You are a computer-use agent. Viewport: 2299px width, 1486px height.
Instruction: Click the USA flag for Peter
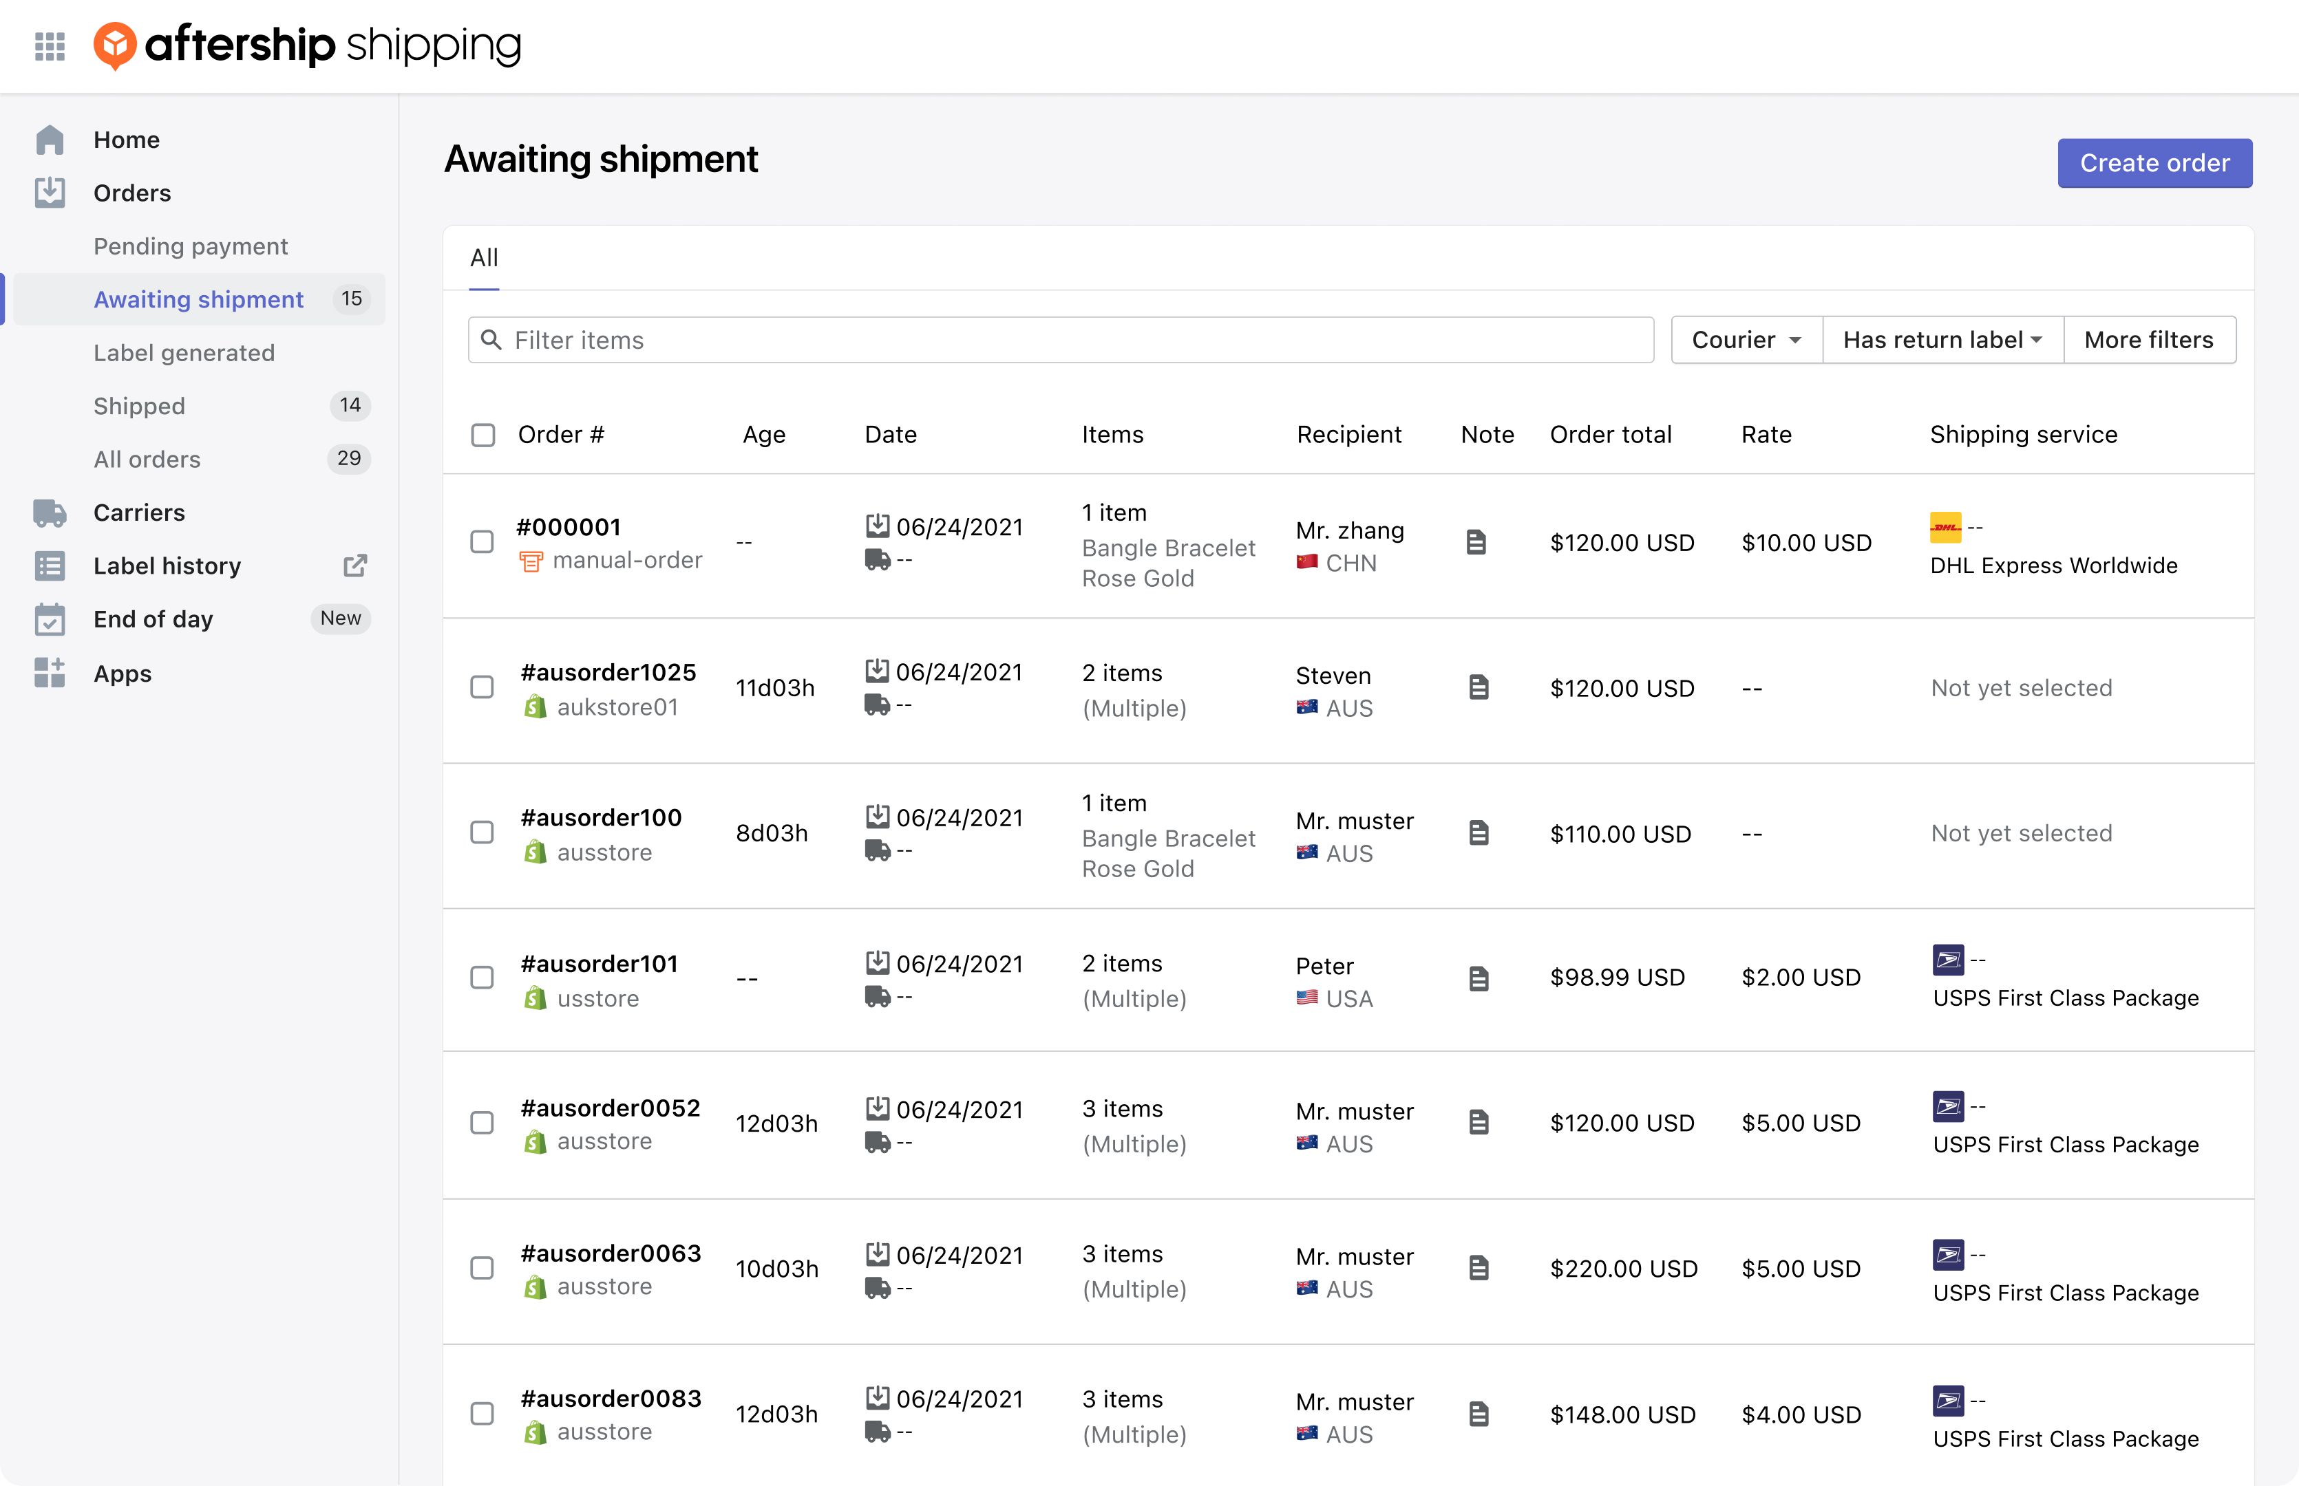(1307, 998)
